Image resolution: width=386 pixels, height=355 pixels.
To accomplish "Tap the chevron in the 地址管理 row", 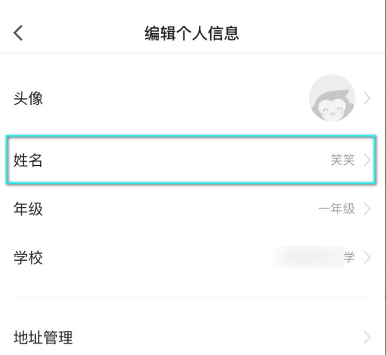I will coord(367,337).
